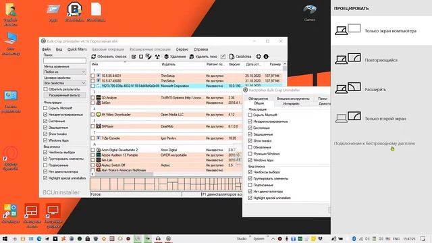Select the Повторяющийся duplicate projection option
This screenshot has height=243, width=432.
381,60
